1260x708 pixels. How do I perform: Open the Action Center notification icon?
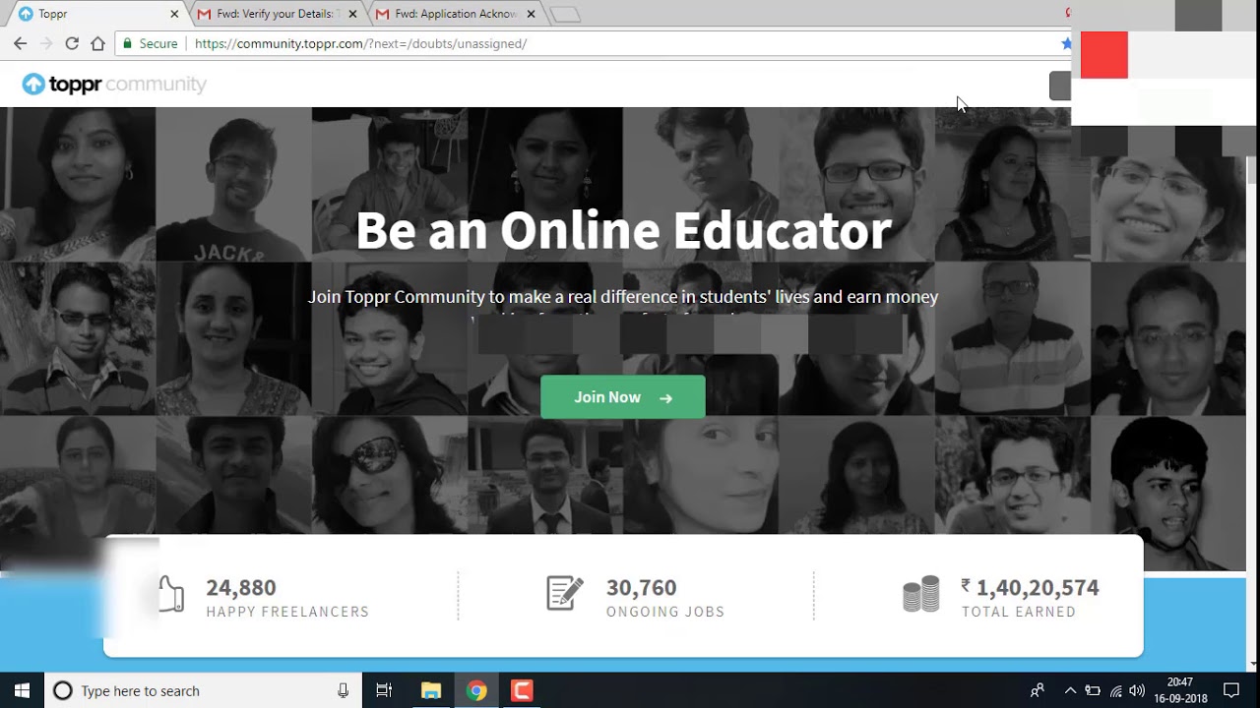pyautogui.click(x=1230, y=690)
